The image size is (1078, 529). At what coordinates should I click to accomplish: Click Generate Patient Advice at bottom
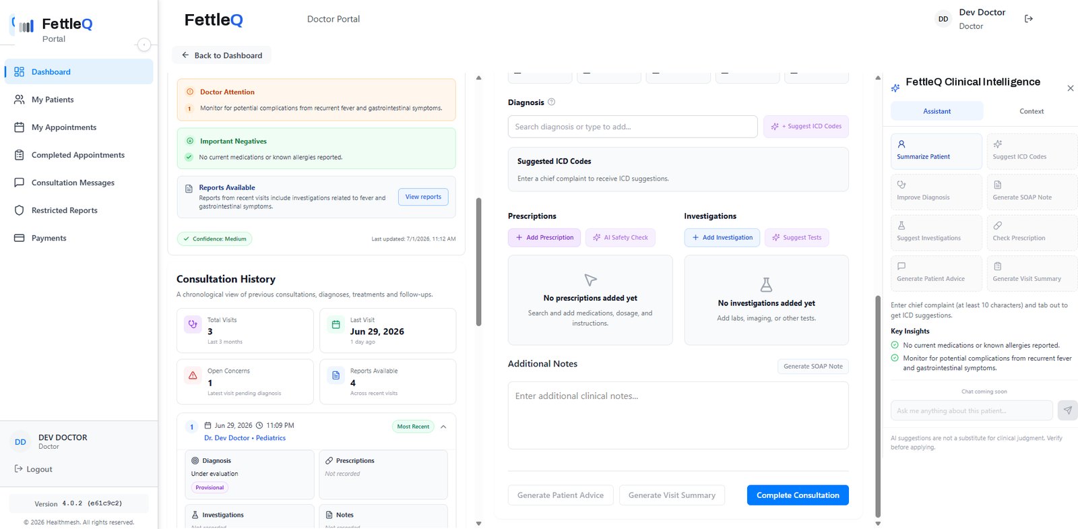[561, 495]
